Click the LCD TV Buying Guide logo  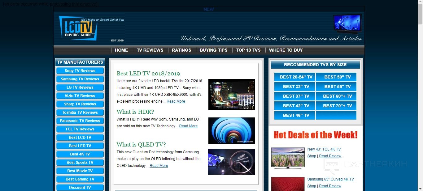point(78,28)
